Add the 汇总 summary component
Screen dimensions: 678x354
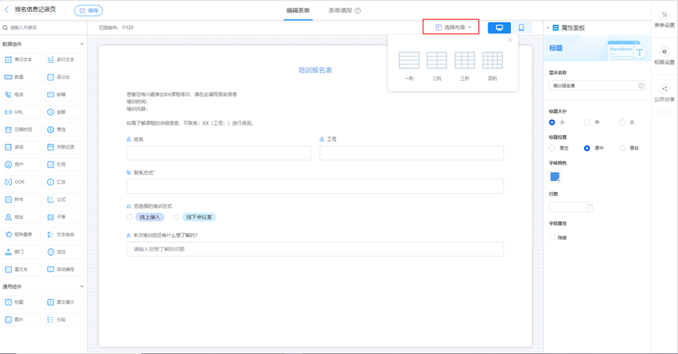[x=64, y=182]
